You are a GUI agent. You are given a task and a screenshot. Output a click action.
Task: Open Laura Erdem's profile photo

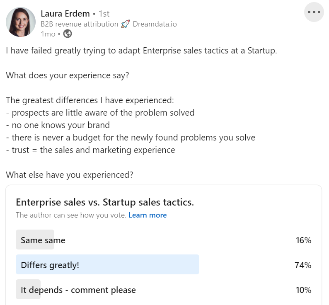click(21, 22)
